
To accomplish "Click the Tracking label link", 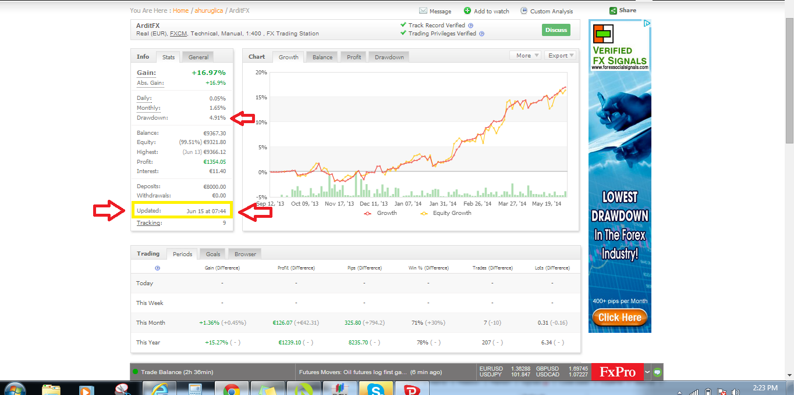I will [149, 222].
